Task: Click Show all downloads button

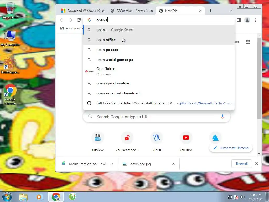Action: point(242,164)
